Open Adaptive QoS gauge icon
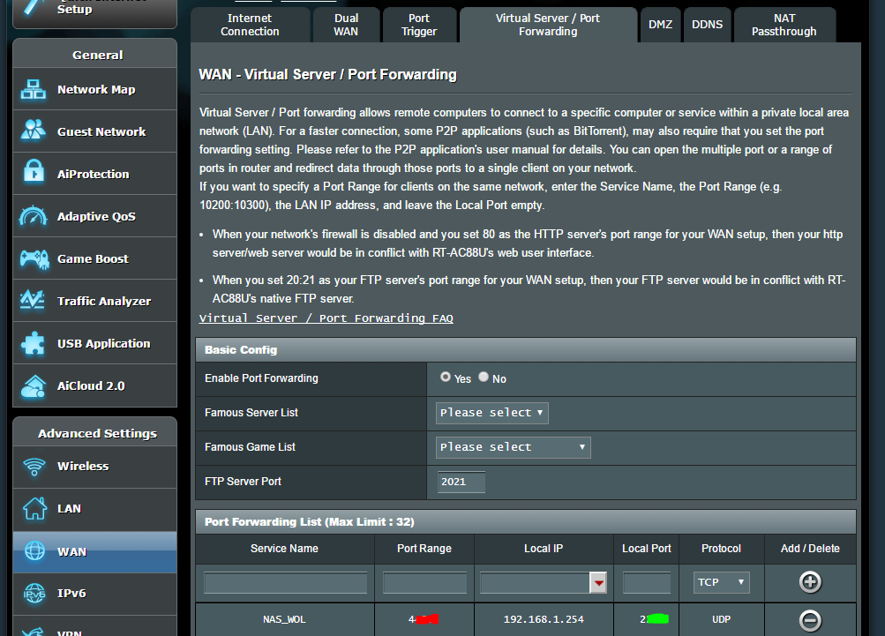Image resolution: width=885 pixels, height=636 pixels. pos(34,216)
